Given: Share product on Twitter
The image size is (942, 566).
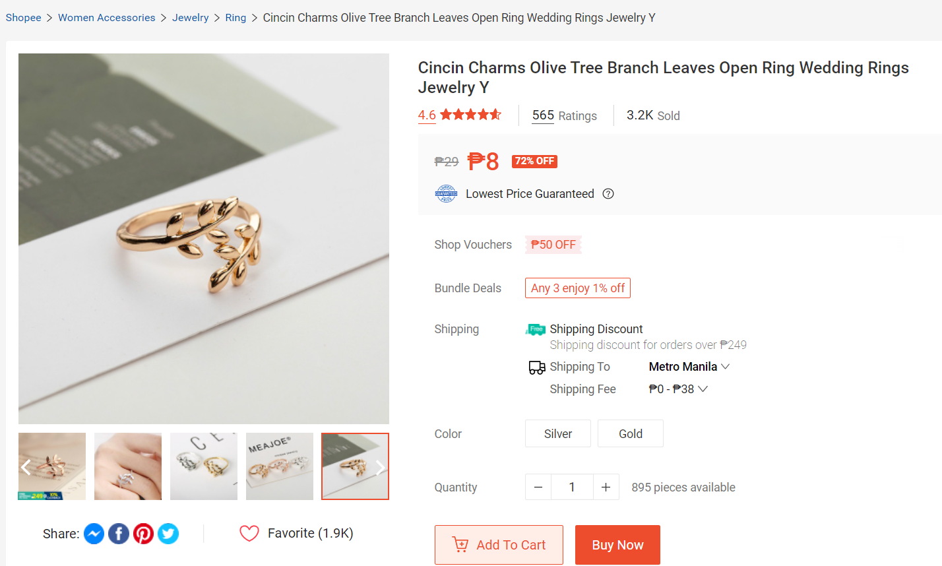Looking at the screenshot, I should [x=168, y=534].
